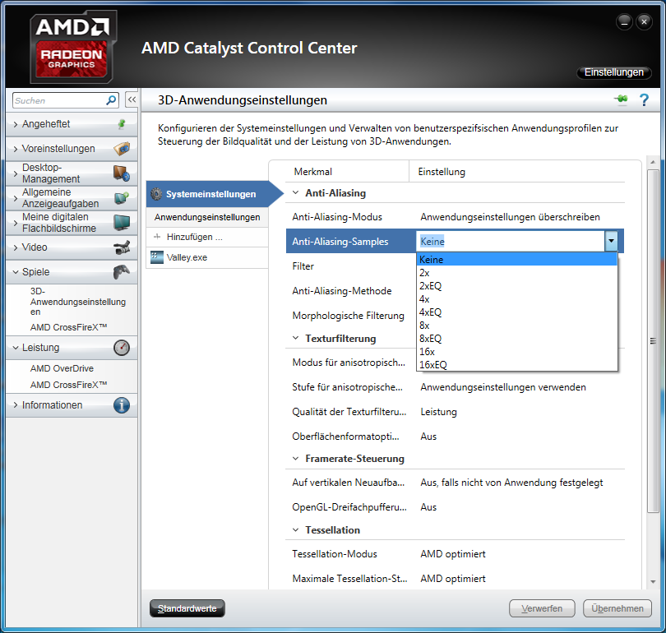Image resolution: width=666 pixels, height=633 pixels.
Task: Click the Systemeinstellungen gear icon
Action: [156, 194]
